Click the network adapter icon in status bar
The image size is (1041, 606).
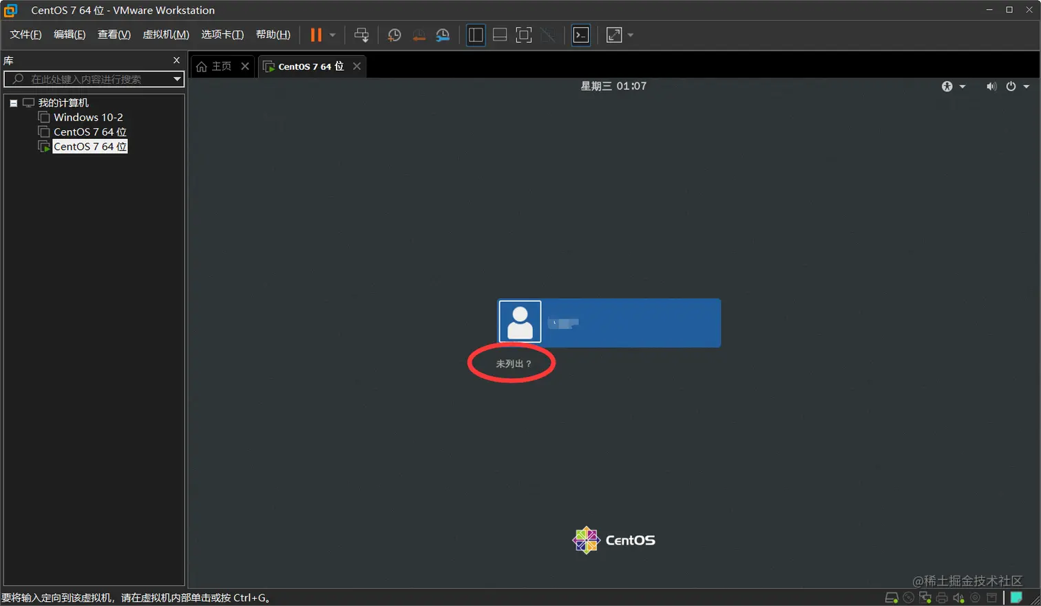925,598
